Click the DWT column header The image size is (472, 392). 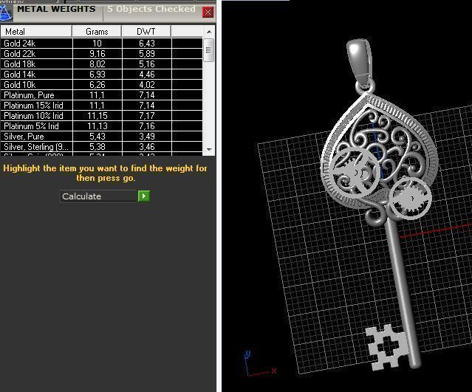click(x=146, y=32)
